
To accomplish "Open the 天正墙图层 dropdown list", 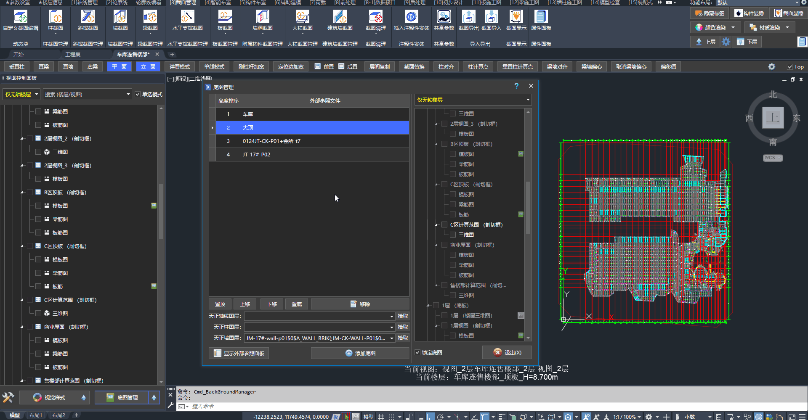I will pyautogui.click(x=391, y=338).
